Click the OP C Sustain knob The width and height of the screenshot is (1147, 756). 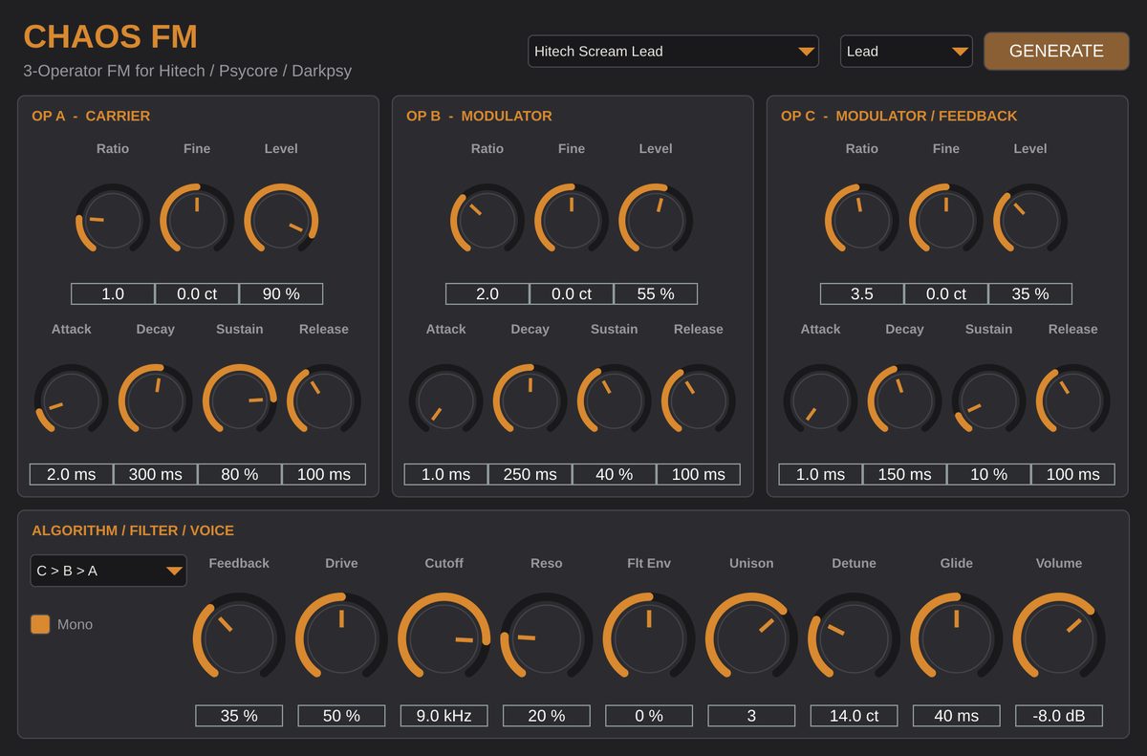(988, 400)
